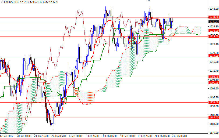The image size is (219, 138).
Task: Click the 17 Jan 2017 date label
Action: (6, 136)
